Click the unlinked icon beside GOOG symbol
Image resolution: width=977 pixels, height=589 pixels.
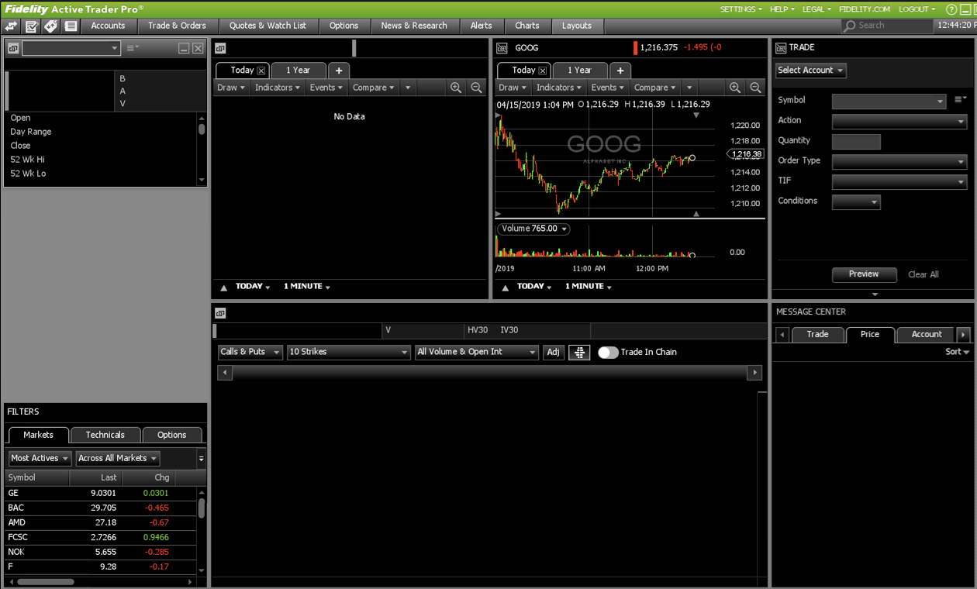coord(502,48)
